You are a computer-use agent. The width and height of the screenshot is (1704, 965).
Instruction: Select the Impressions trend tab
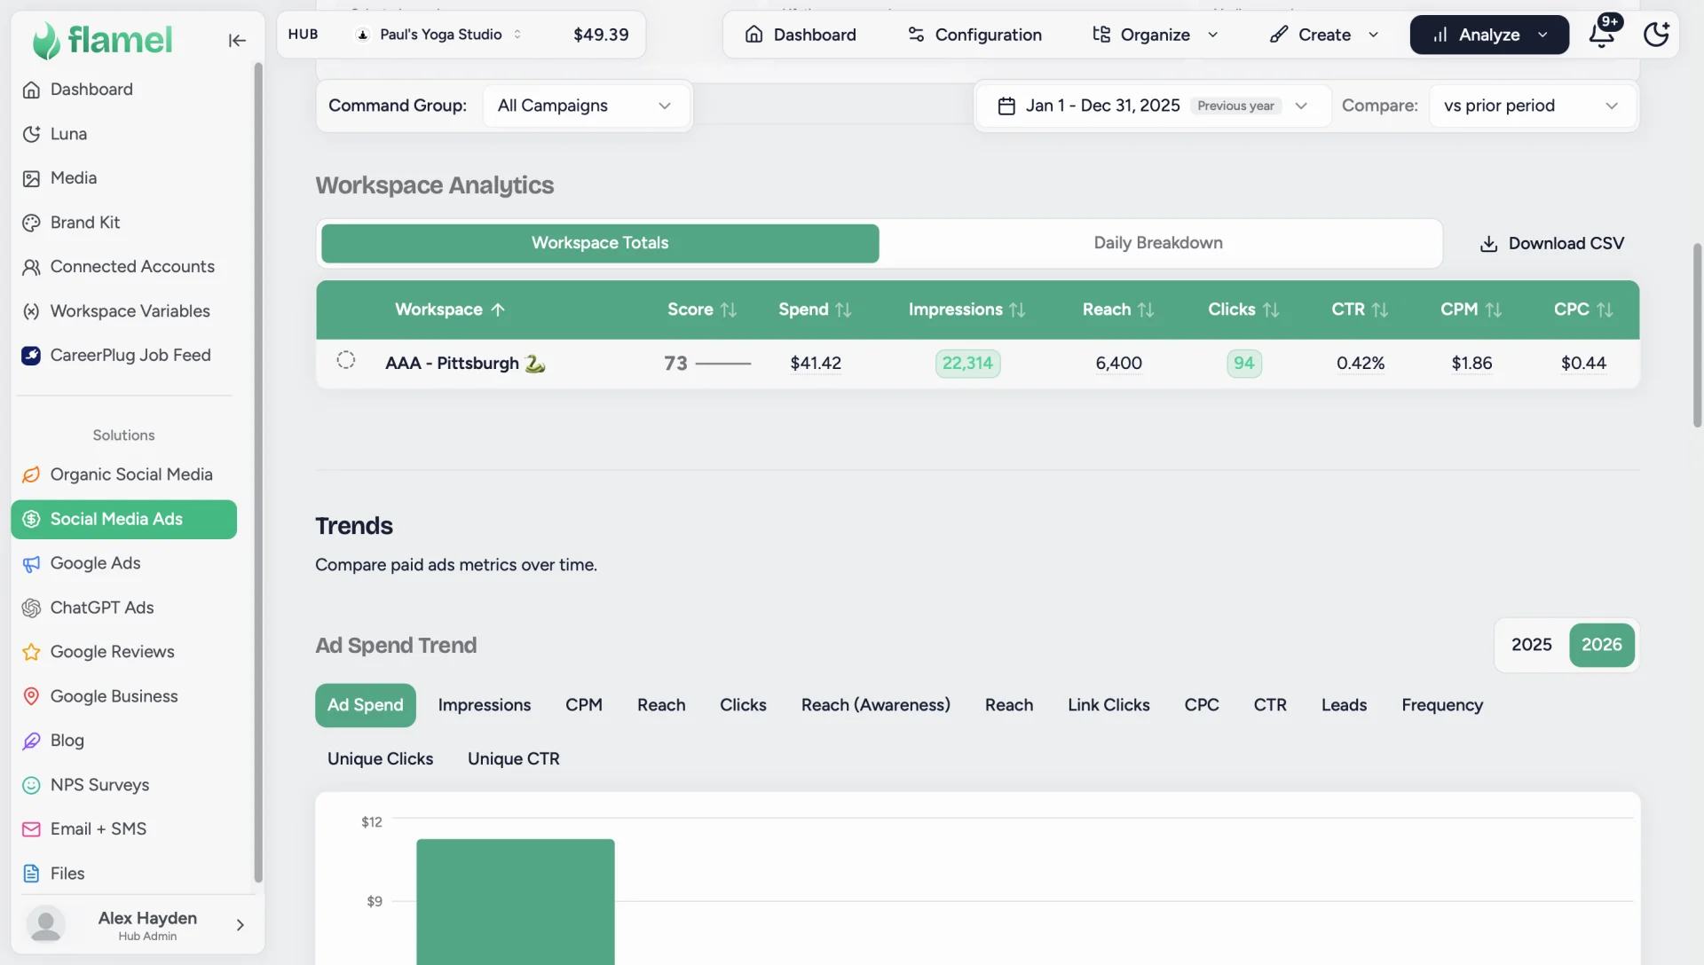pyautogui.click(x=485, y=705)
